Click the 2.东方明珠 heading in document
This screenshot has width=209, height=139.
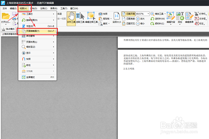click(x=129, y=69)
